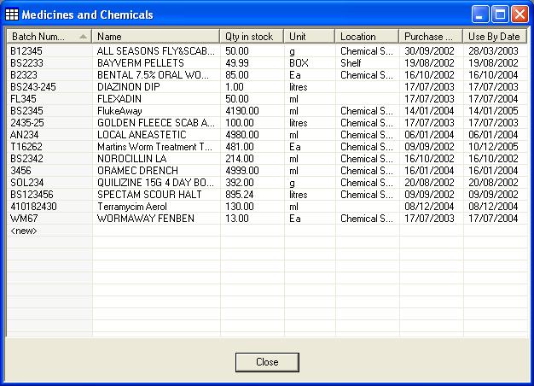
Task: Click the BENTAL 7.5% ORAL WO... name cell
Action: 156,75
